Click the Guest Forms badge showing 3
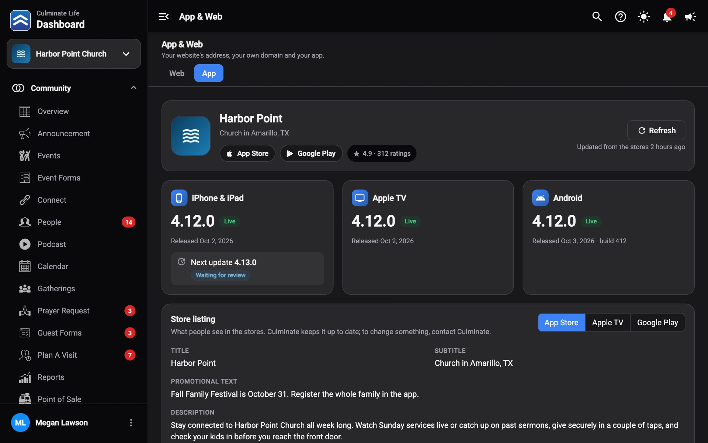The width and height of the screenshot is (708, 443). coord(130,333)
